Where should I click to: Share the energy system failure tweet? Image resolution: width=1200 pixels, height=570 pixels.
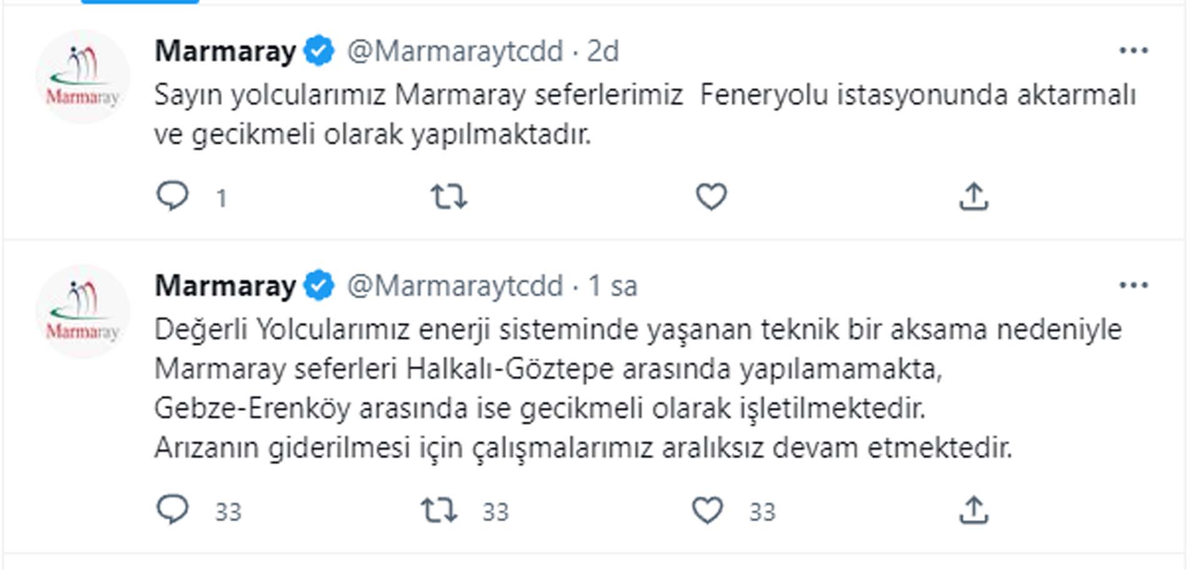(x=974, y=509)
